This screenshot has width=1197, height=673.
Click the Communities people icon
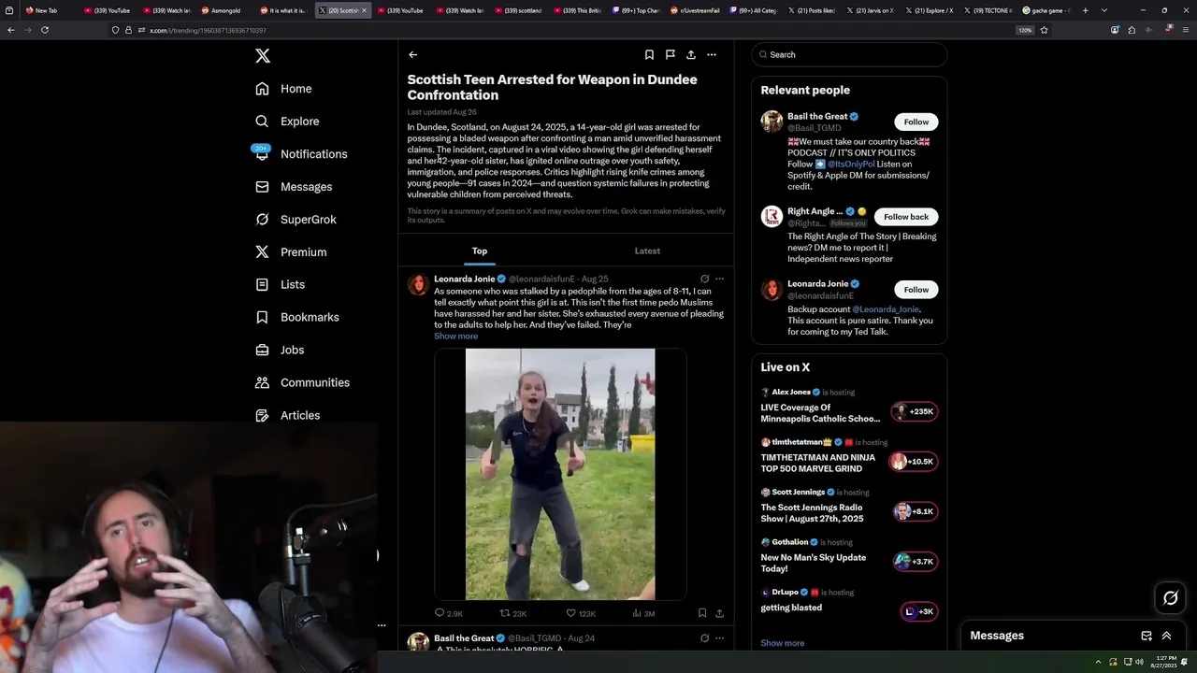262,382
